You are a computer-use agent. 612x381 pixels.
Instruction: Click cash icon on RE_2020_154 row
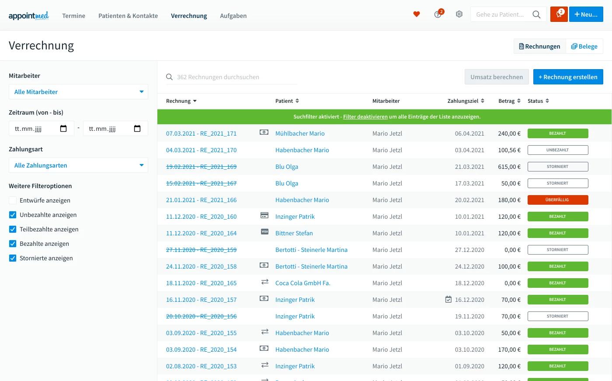coord(264,348)
